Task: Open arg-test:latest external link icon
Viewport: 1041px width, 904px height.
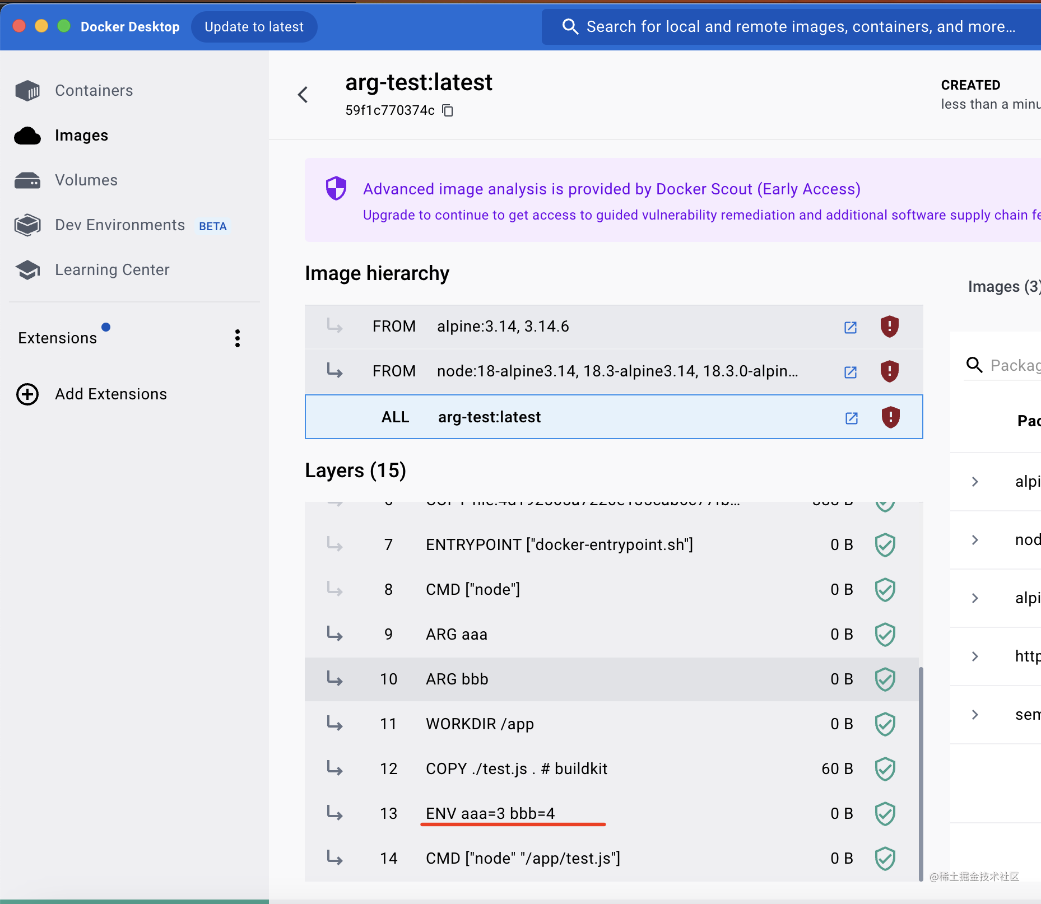Action: tap(852, 418)
